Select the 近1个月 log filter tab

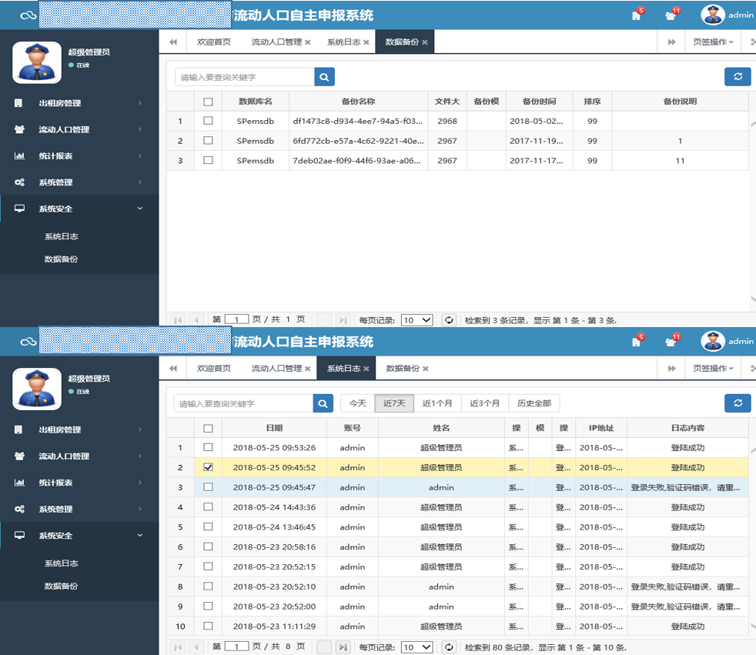[x=438, y=403]
